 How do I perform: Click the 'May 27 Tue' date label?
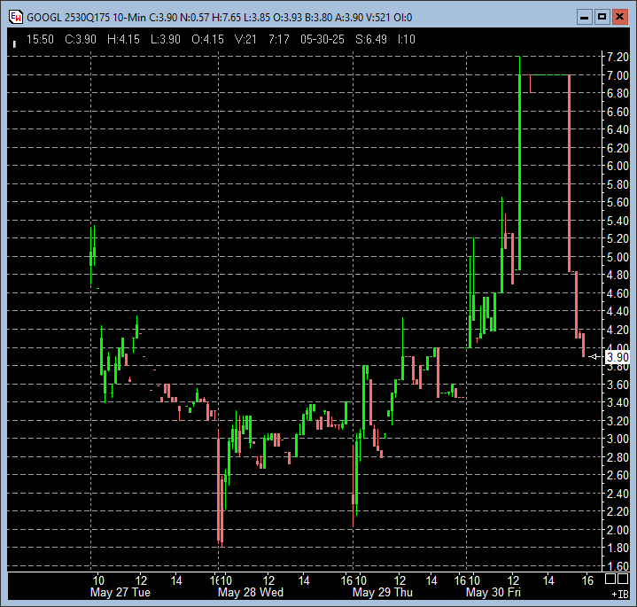click(120, 592)
